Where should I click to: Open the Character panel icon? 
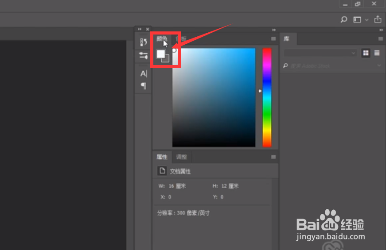pos(143,73)
